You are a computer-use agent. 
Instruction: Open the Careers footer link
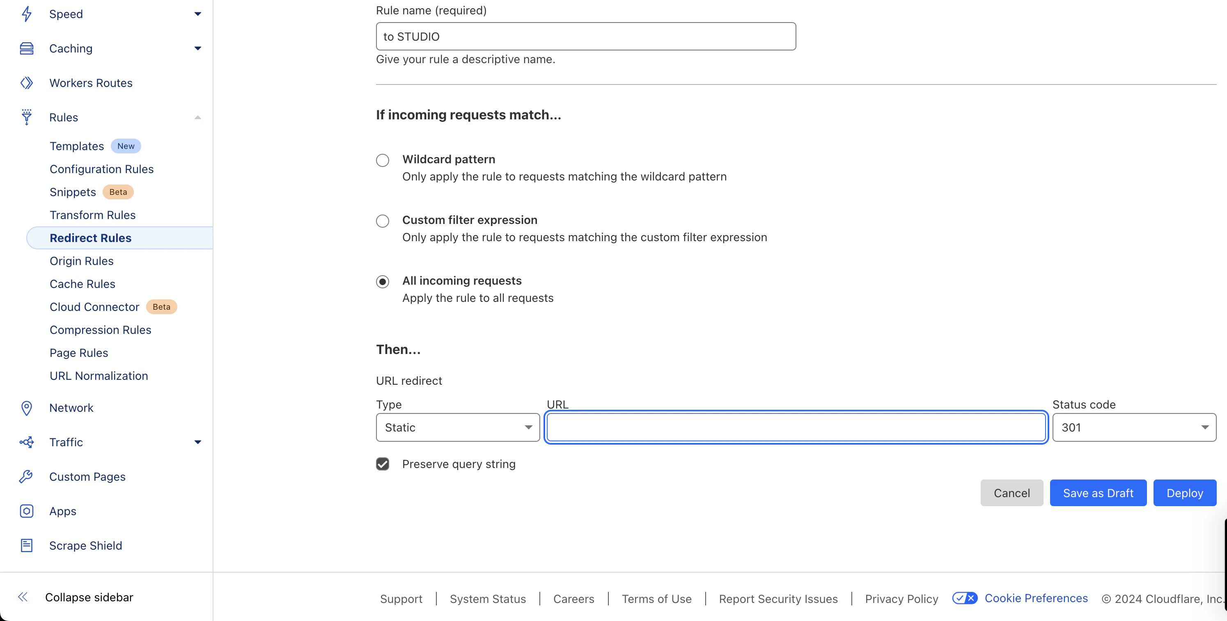pos(573,598)
